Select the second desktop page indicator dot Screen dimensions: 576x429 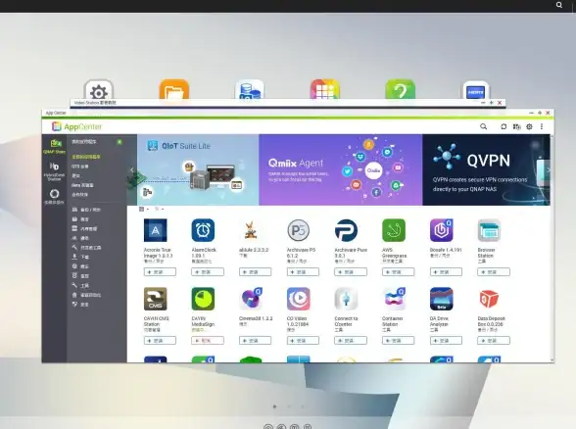(x=289, y=406)
